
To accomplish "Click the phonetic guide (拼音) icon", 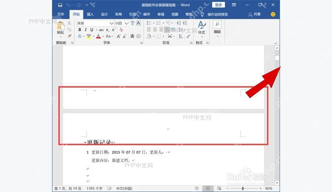I will point(132,23).
